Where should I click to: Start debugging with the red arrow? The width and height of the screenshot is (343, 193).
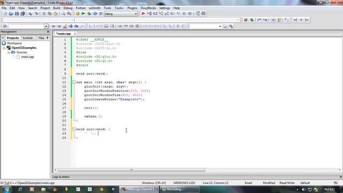[143, 13]
